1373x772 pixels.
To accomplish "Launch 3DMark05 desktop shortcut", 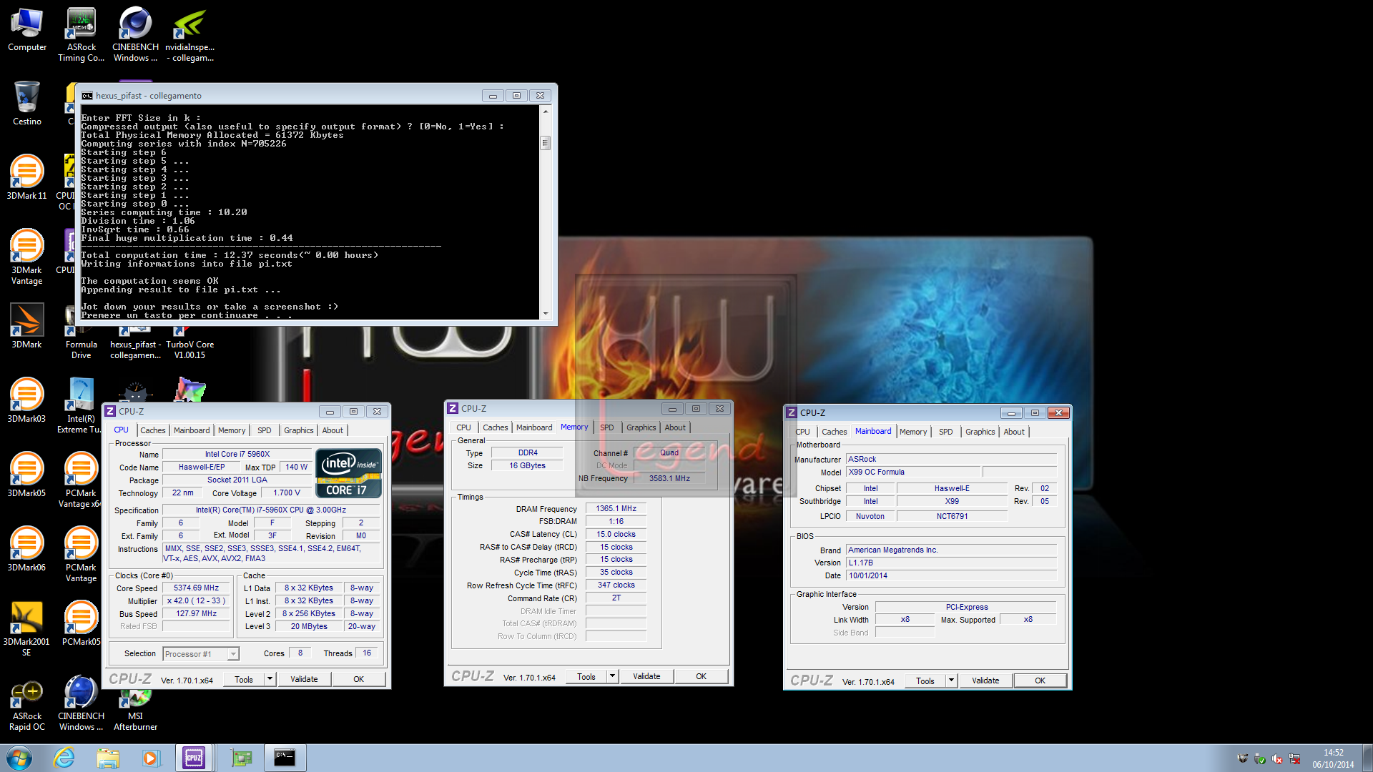I will pos(27,475).
